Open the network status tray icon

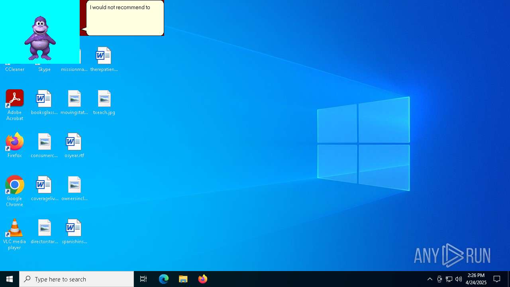tap(449, 279)
